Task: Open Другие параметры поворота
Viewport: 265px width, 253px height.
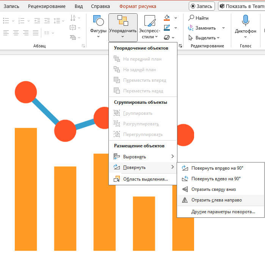Action: coord(223,212)
